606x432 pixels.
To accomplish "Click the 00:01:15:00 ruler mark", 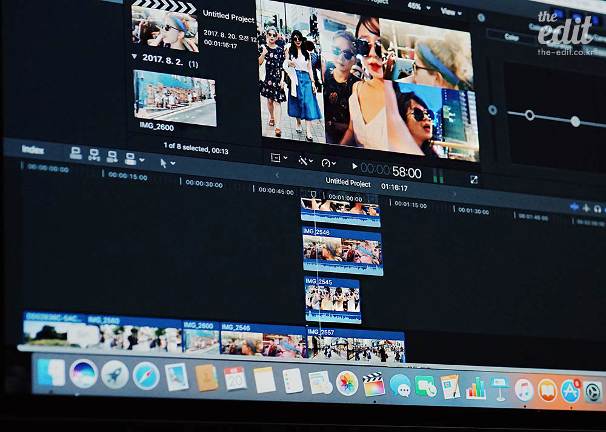I will click(x=410, y=205).
